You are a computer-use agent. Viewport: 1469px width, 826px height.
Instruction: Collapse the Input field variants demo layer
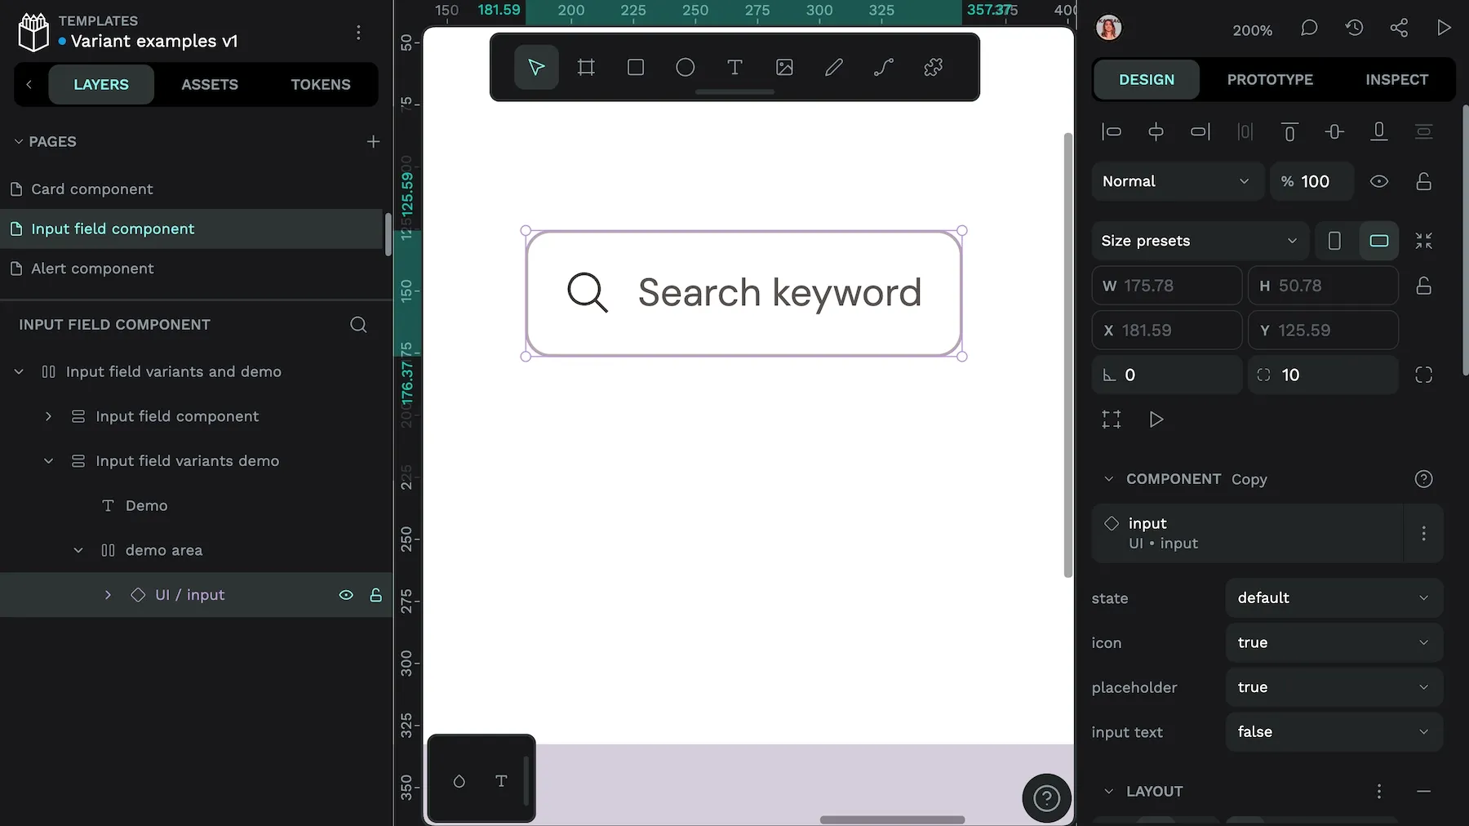(47, 460)
